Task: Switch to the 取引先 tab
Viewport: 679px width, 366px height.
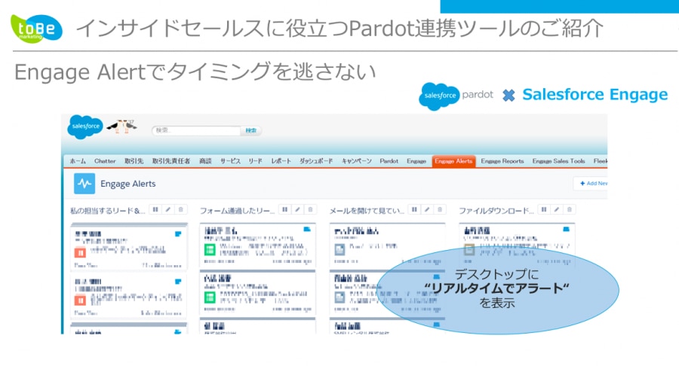Action: 134,161
